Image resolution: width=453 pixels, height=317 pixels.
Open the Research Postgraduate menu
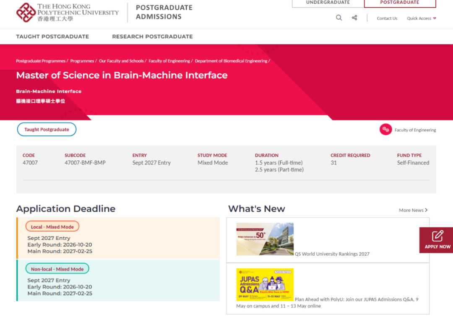tap(153, 36)
